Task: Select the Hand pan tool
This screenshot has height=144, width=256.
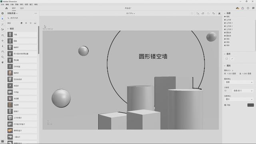Action: tap(2, 62)
